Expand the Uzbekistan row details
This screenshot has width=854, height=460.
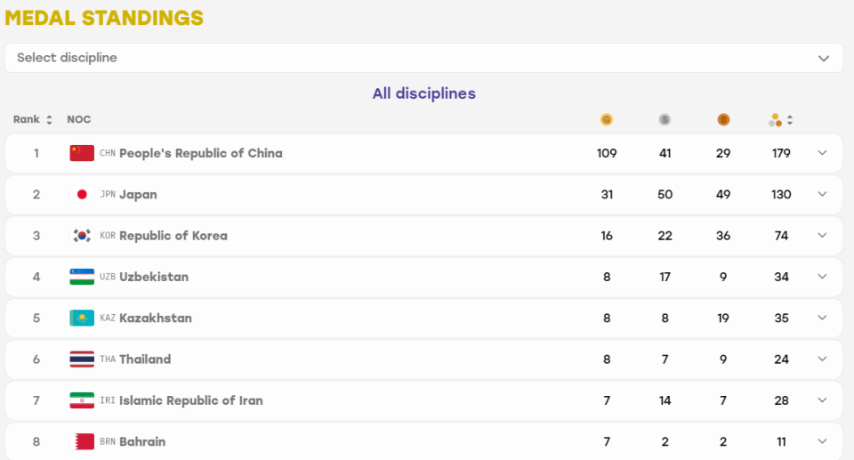coord(822,277)
